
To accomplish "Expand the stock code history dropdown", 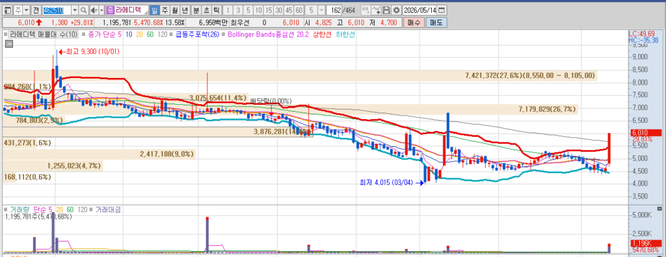I will 75,10.
